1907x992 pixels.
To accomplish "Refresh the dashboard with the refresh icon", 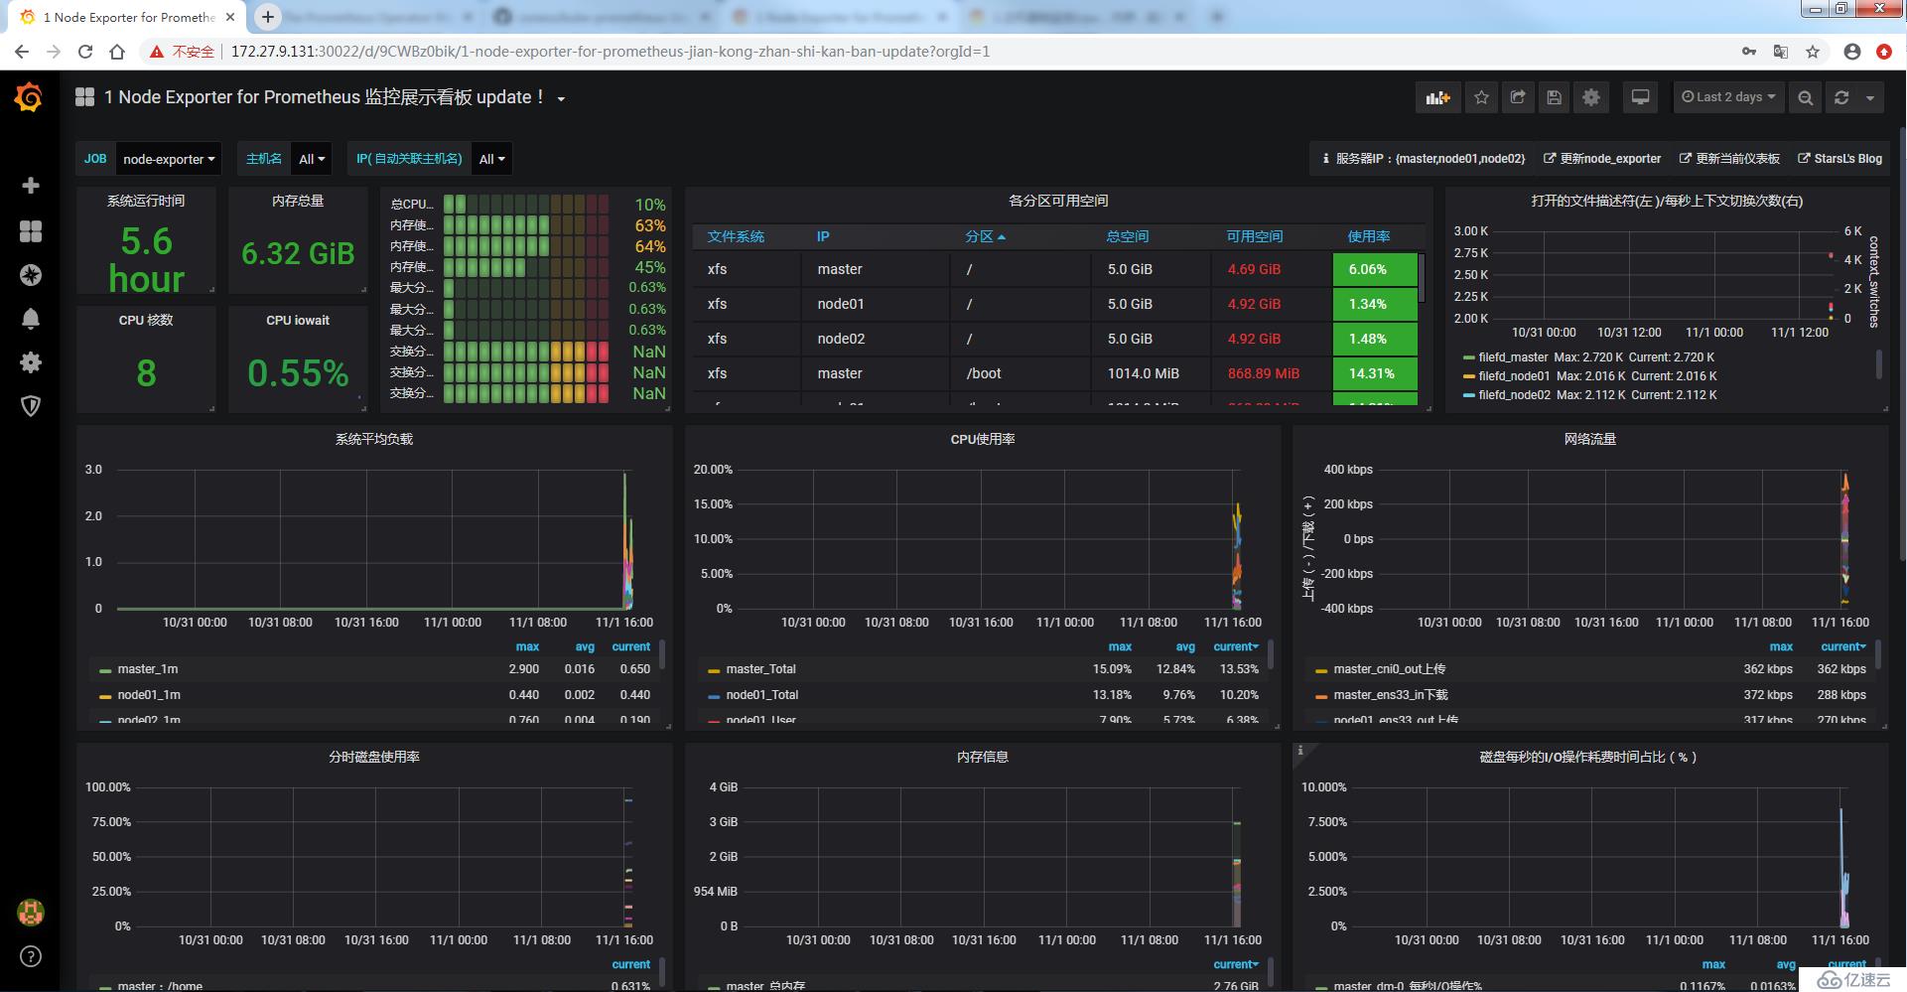I will pyautogui.click(x=1841, y=97).
